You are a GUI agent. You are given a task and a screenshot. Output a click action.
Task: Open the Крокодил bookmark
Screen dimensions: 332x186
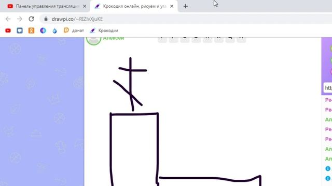(104, 30)
